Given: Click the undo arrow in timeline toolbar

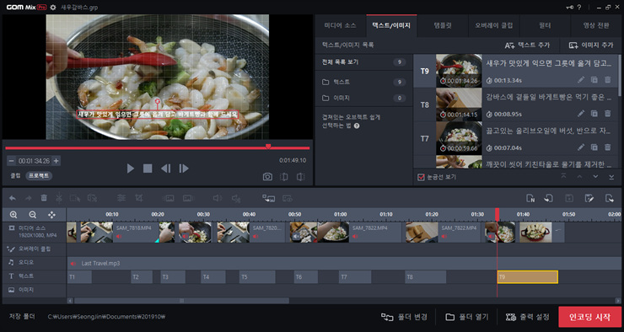Looking at the screenshot, I should [x=13, y=198].
